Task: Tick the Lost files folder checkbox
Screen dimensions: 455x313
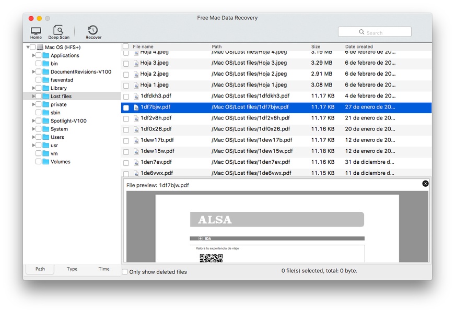Action: [38, 97]
